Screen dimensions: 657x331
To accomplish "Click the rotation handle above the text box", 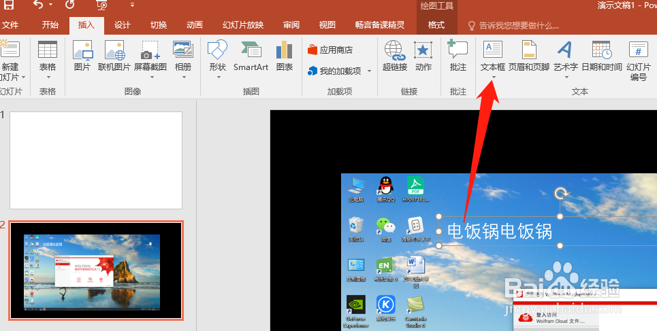I will [560, 194].
